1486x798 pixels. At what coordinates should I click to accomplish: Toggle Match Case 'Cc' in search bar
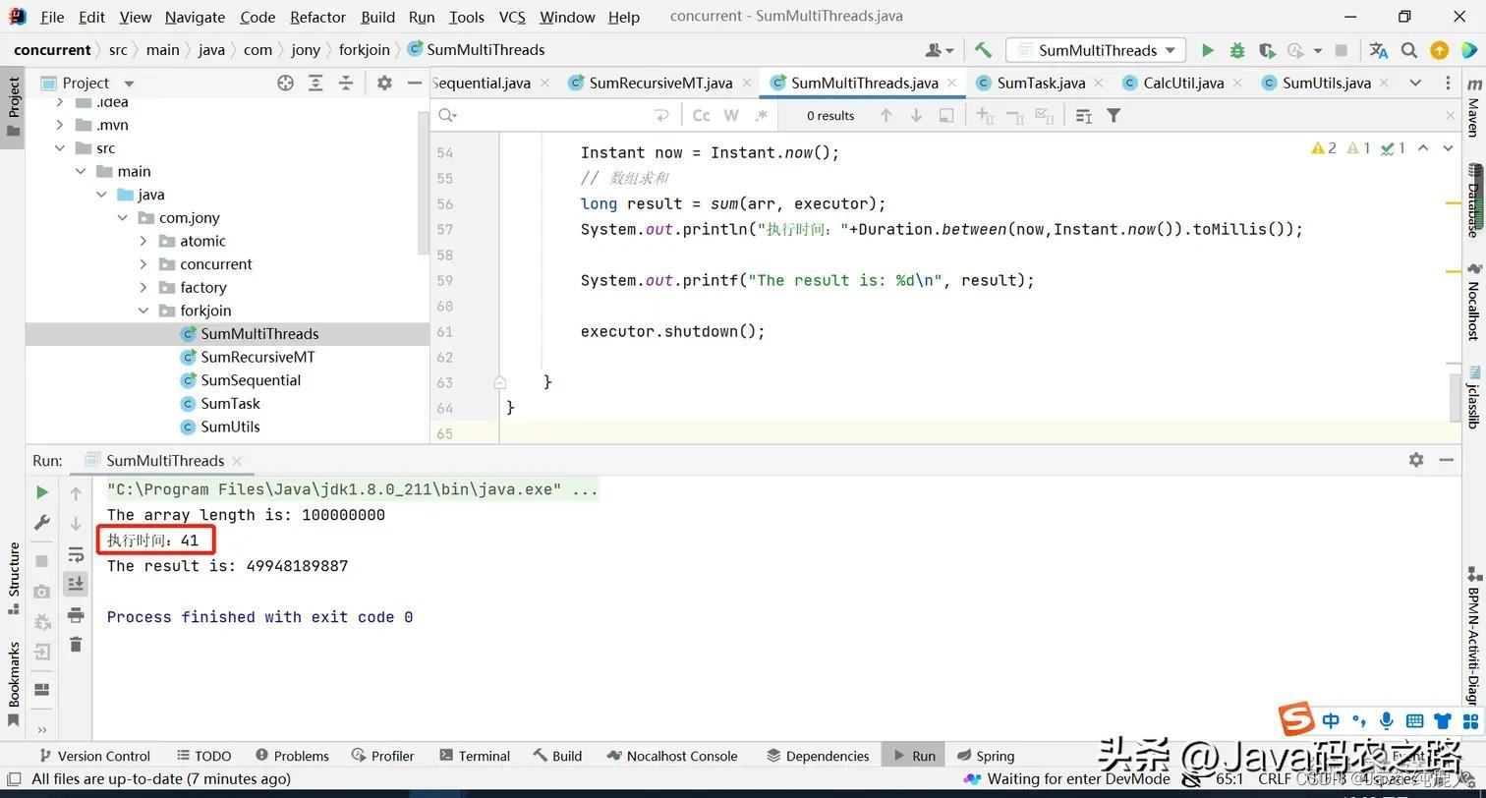pos(701,116)
